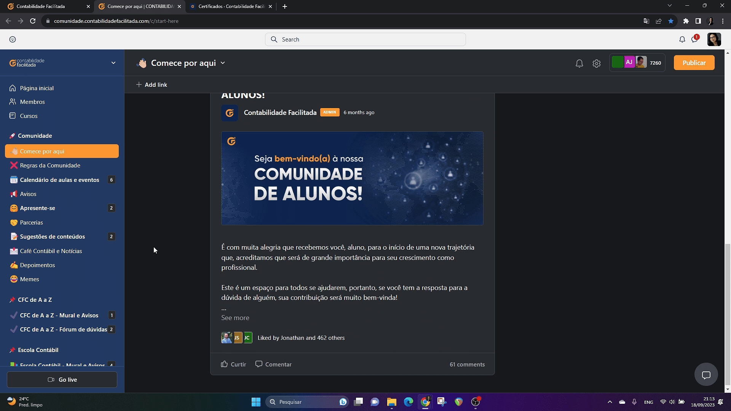Open the Comece por aqui dropdown arrow

click(x=223, y=63)
